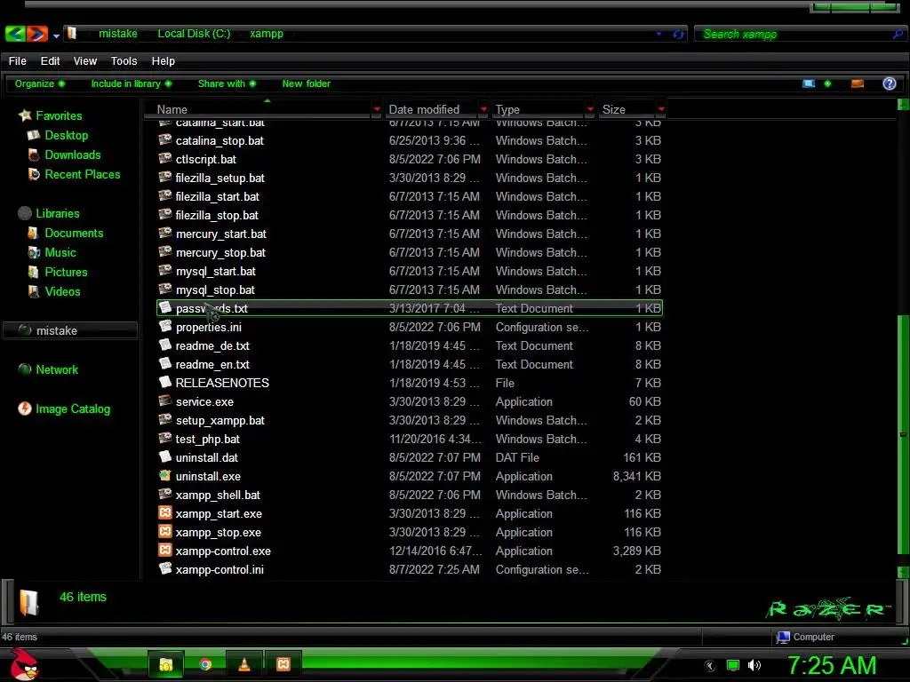Image resolution: width=910 pixels, height=682 pixels.
Task: Select Libraries in navigation pane
Action: (x=58, y=213)
